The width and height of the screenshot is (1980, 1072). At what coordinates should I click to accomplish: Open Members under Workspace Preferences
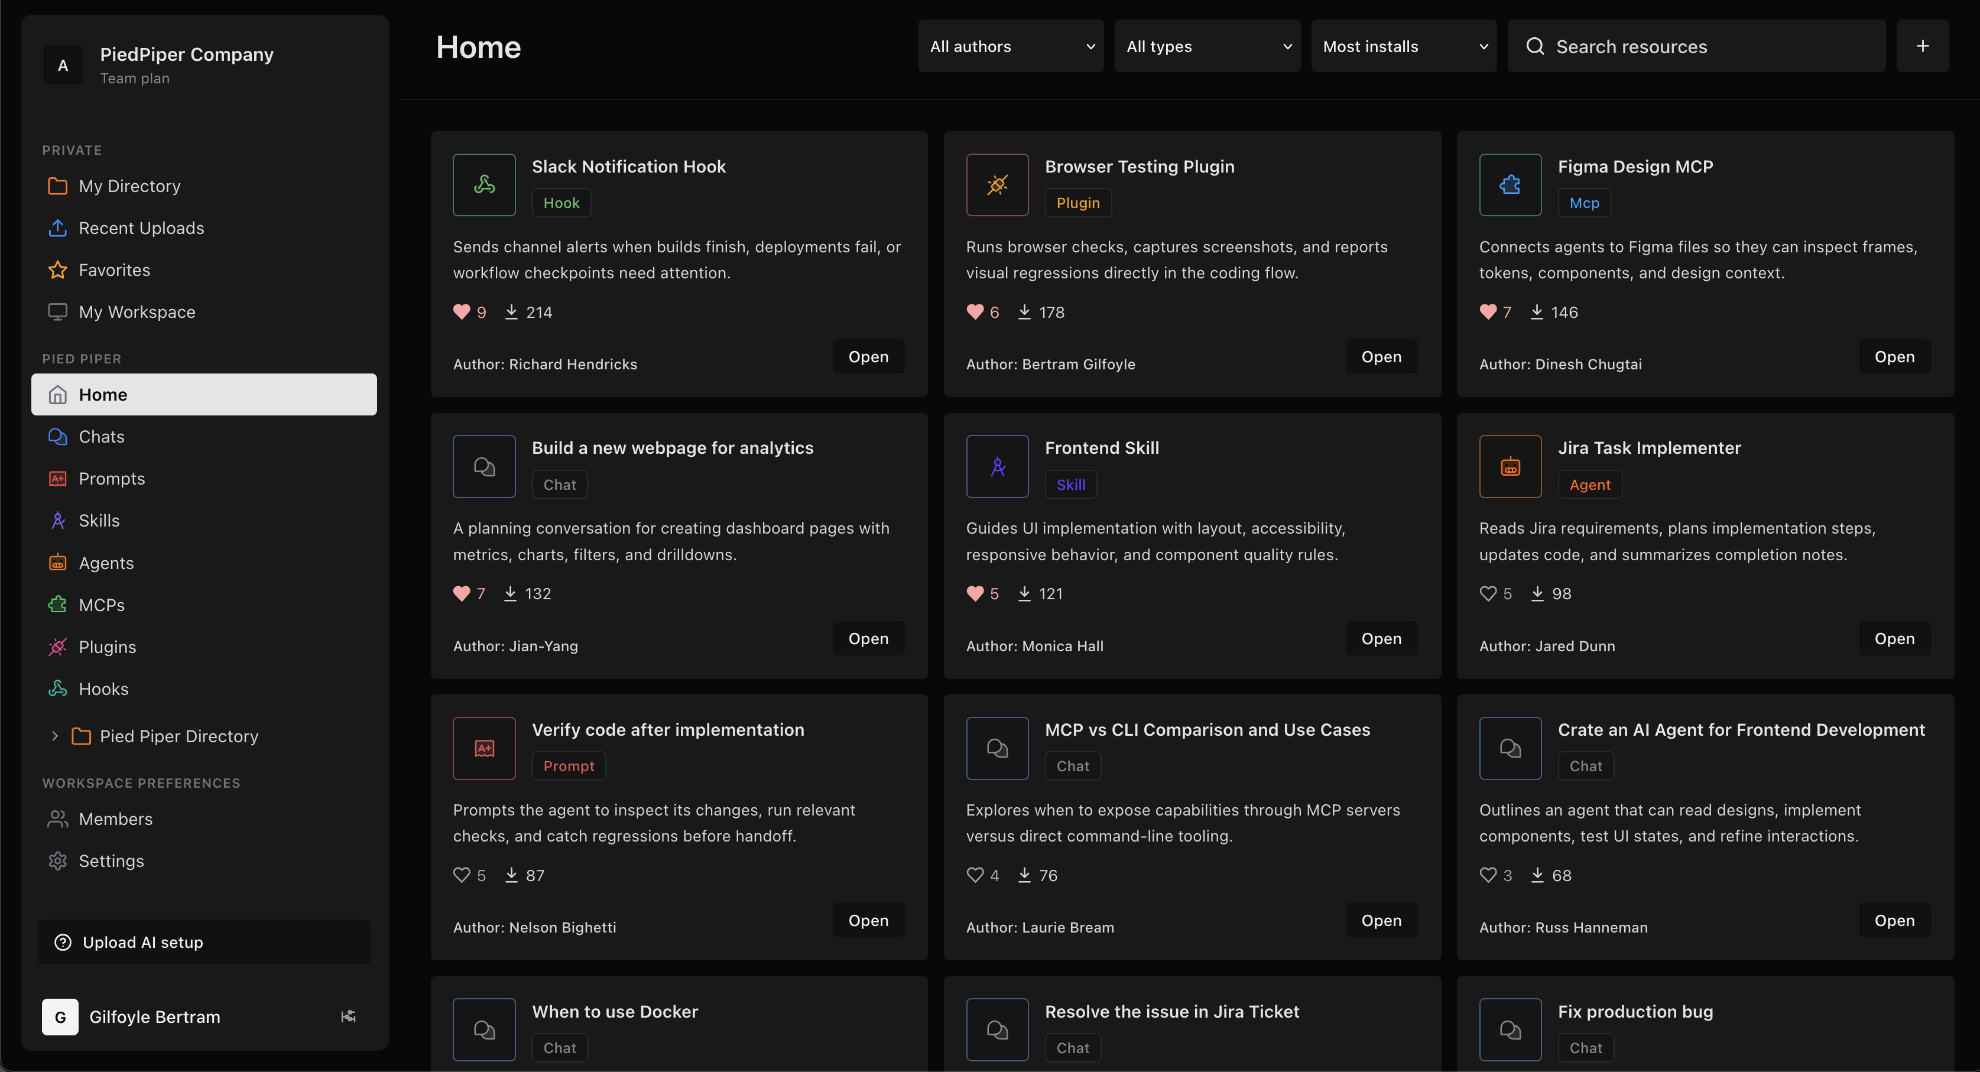204,819
